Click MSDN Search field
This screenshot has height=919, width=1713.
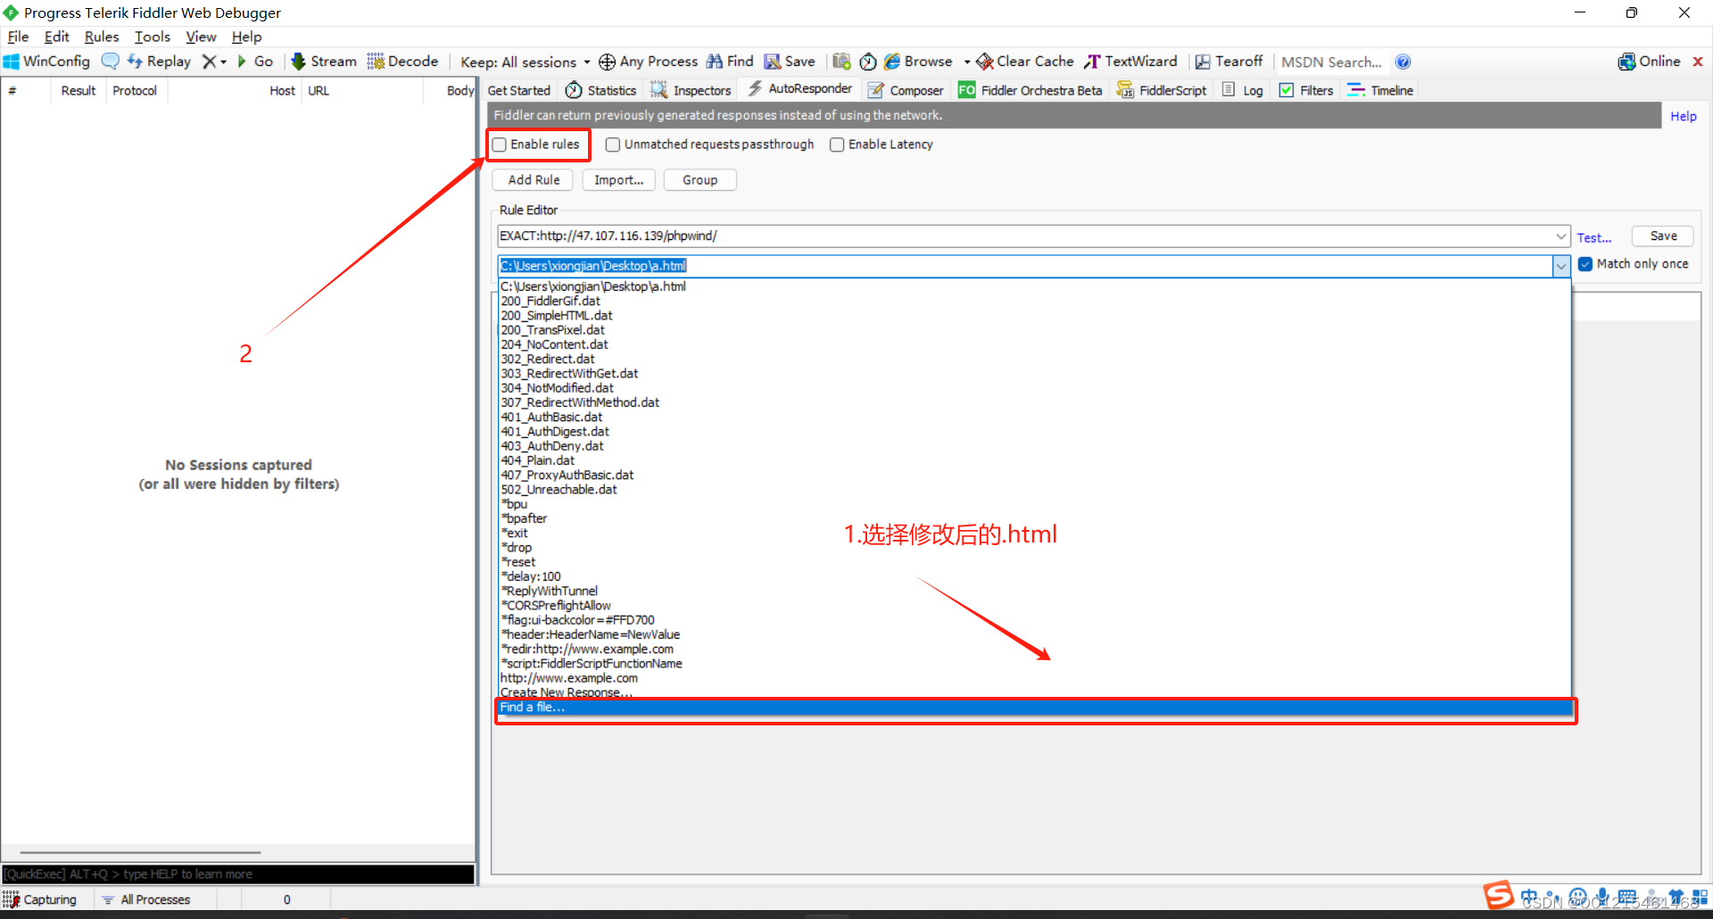1331,62
